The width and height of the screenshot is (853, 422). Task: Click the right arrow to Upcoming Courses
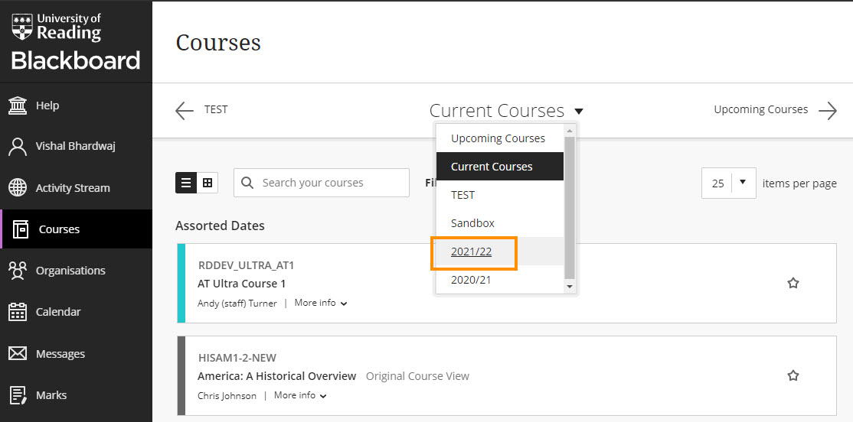(828, 110)
